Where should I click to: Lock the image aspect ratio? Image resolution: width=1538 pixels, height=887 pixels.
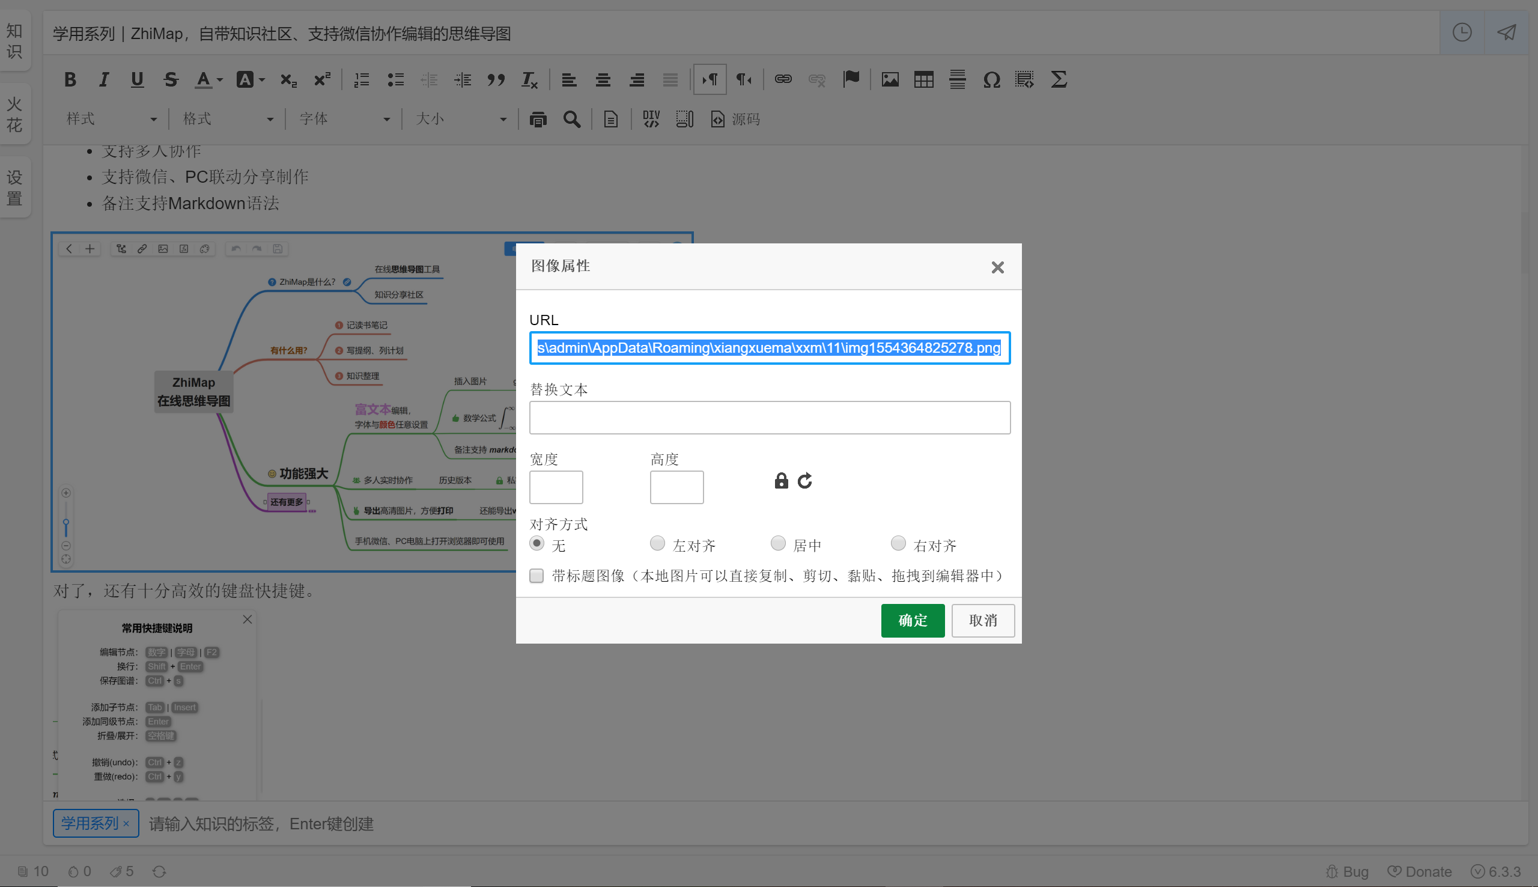pyautogui.click(x=781, y=481)
